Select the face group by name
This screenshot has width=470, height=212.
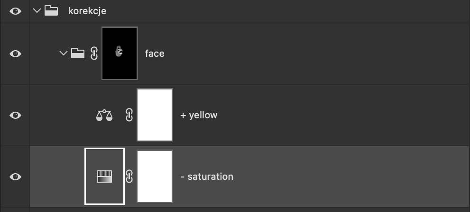click(155, 53)
